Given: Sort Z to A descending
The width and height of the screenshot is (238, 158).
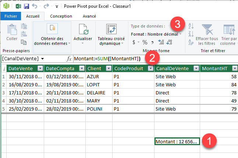Looking at the screenshot, I should click(191, 34).
